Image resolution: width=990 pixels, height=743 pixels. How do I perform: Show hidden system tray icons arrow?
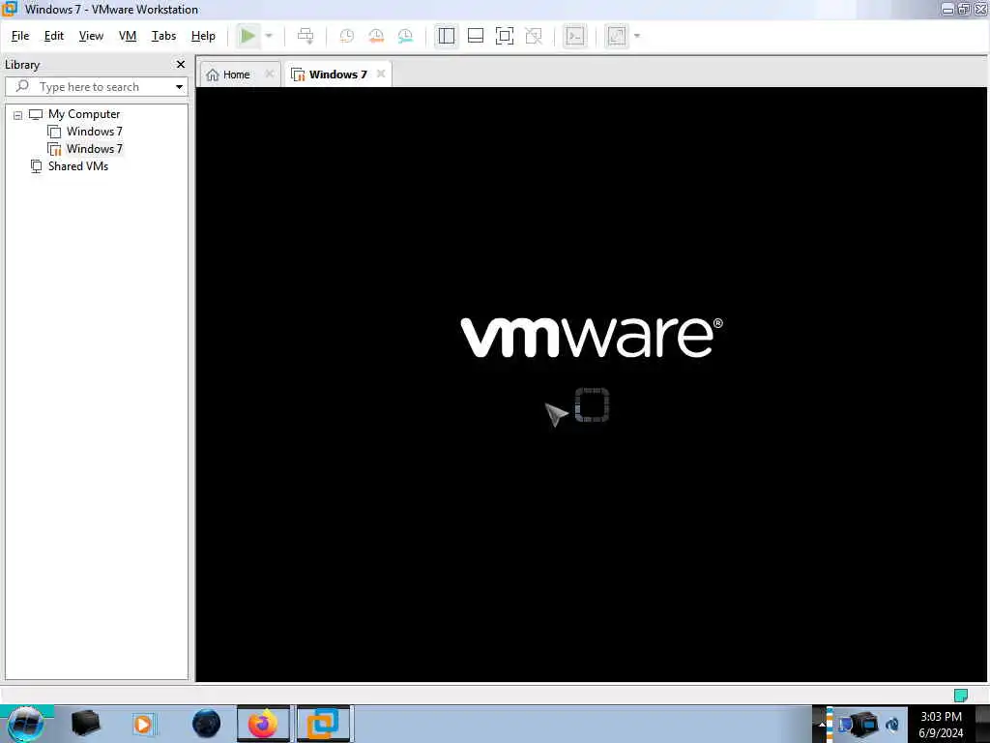pyautogui.click(x=822, y=724)
